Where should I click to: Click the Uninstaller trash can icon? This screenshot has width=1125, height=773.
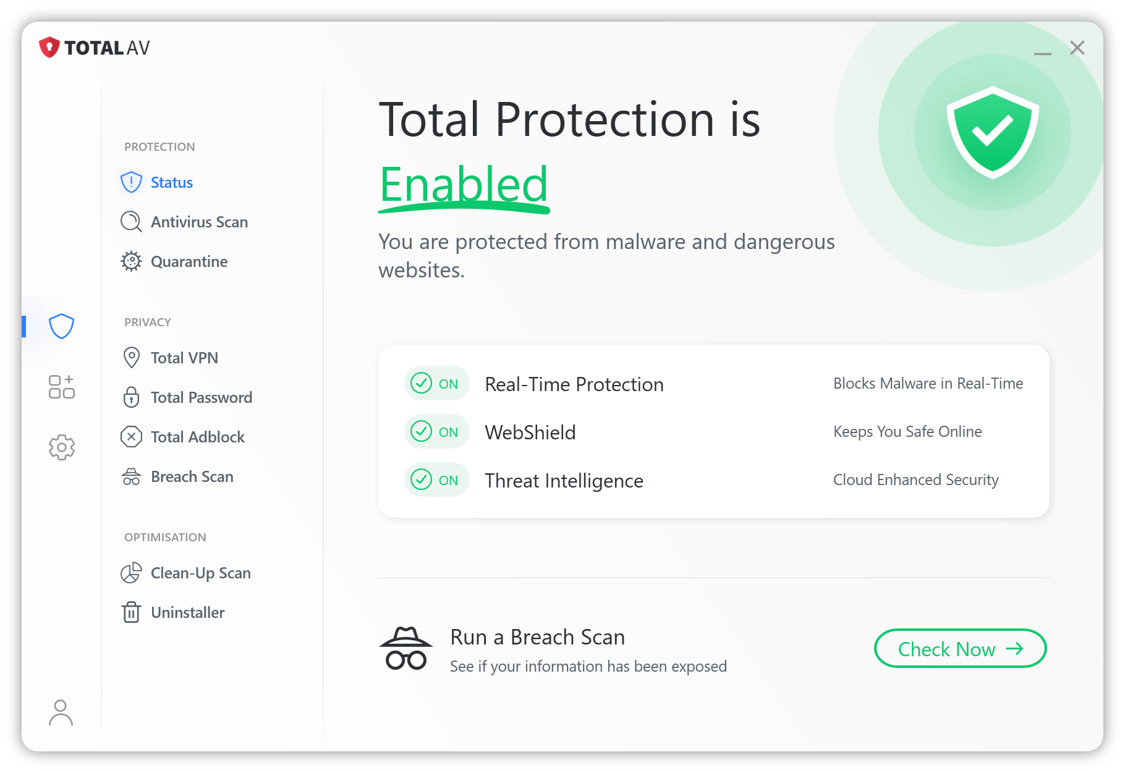pos(131,612)
